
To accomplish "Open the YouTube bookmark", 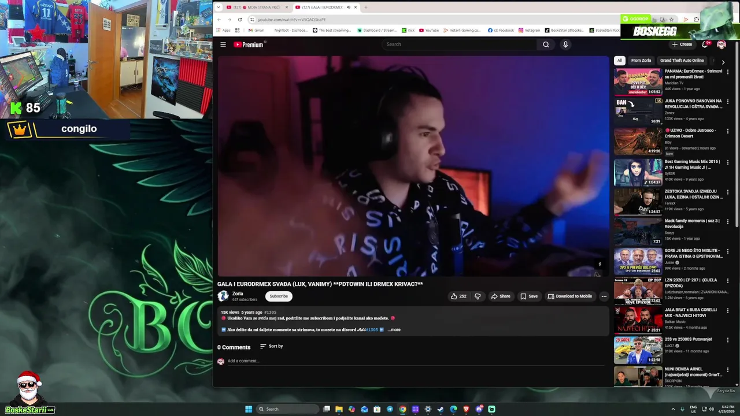I will pos(429,30).
